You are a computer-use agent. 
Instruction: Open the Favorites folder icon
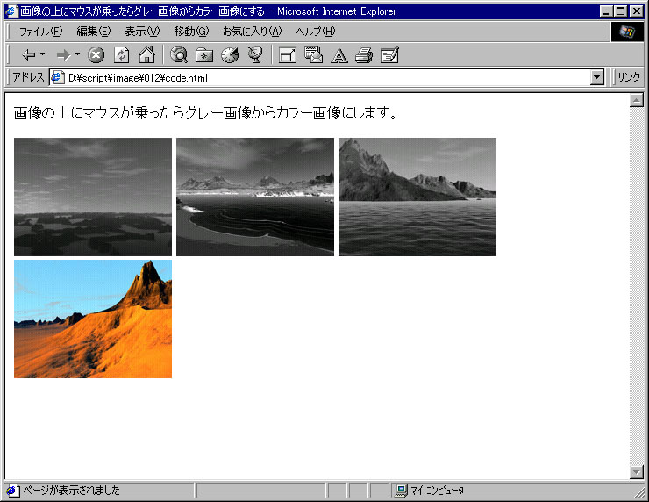tap(204, 54)
